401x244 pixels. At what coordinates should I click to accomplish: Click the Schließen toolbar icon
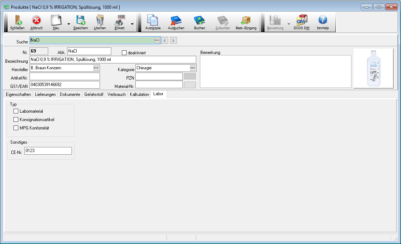[17, 22]
